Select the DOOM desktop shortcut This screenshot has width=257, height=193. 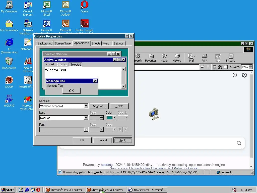point(9,82)
